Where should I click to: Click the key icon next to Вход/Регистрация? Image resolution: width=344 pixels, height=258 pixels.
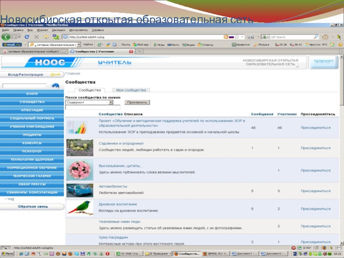(55, 75)
